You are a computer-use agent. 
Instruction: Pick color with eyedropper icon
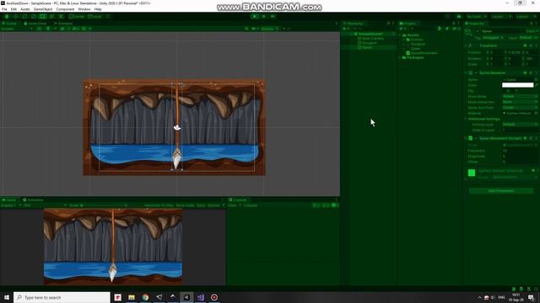(x=537, y=85)
